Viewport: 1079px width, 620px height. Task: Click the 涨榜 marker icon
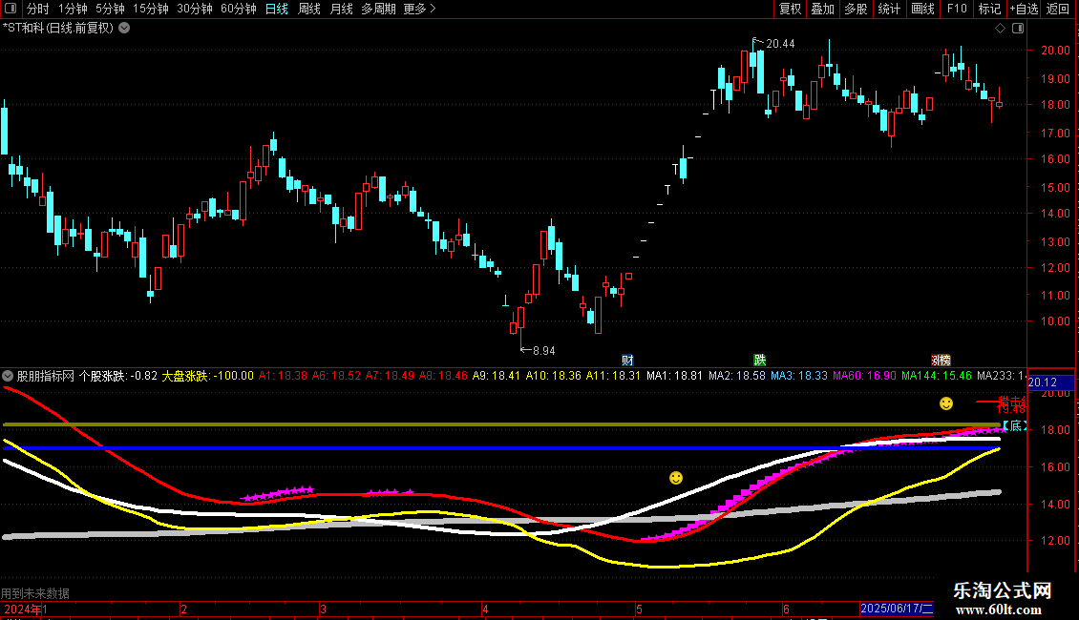tap(941, 361)
